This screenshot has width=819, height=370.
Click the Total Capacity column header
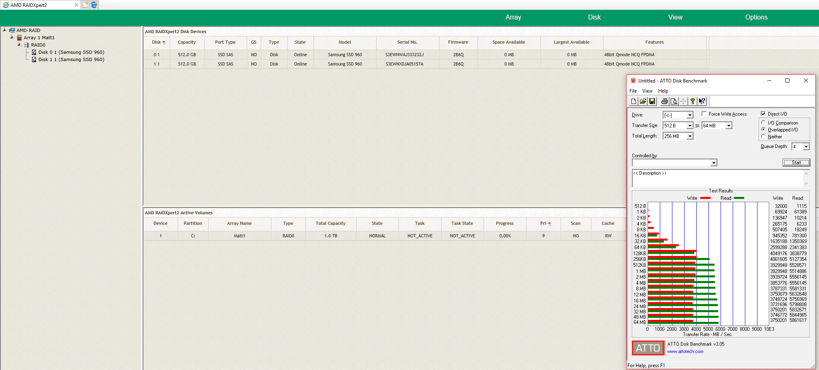[x=331, y=224]
